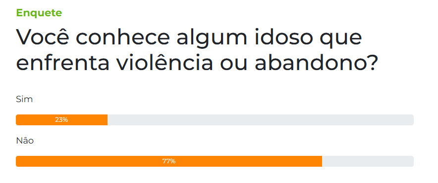The width and height of the screenshot is (438, 183).
Task: Select the Sim answer label
Action: [24, 99]
